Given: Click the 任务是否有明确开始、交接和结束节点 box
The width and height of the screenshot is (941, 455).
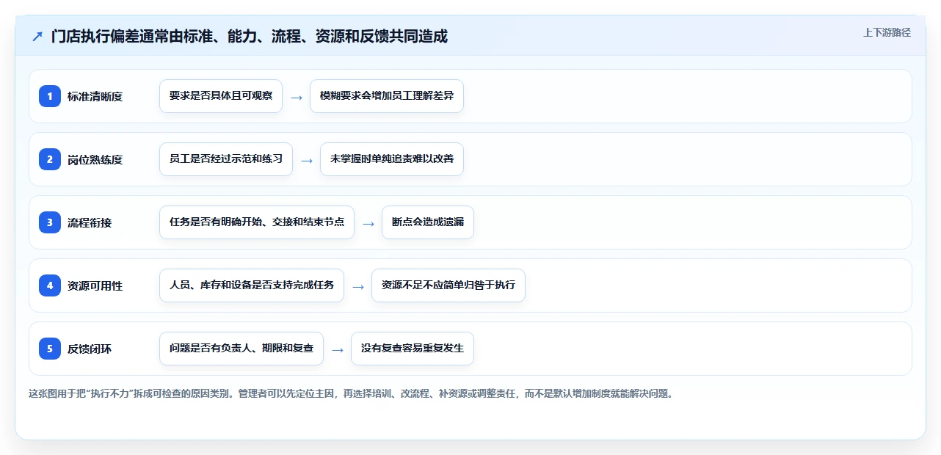Looking at the screenshot, I should coord(257,222).
